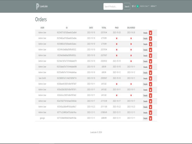Select the total '£5039.92'
The image size is (192, 144).
pos(104,61)
